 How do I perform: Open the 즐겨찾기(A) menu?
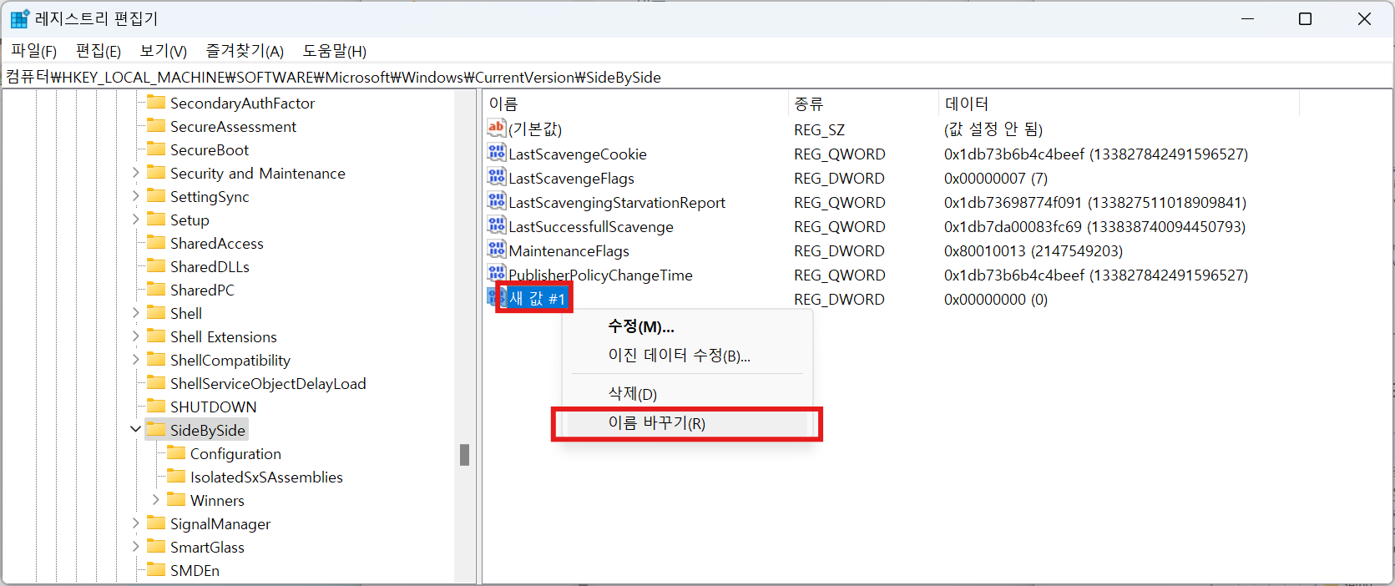click(x=245, y=51)
